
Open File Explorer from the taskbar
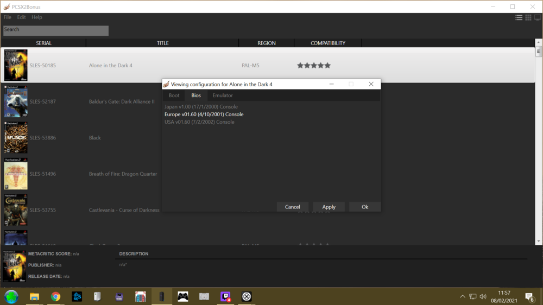[x=34, y=296]
